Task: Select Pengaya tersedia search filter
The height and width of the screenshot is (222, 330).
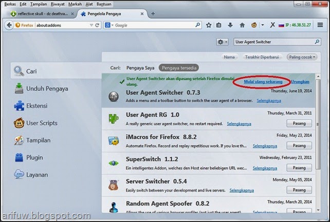Action: point(179,68)
